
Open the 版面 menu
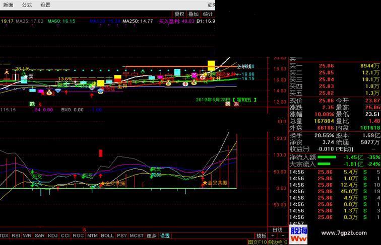pyautogui.click(x=8, y=5)
